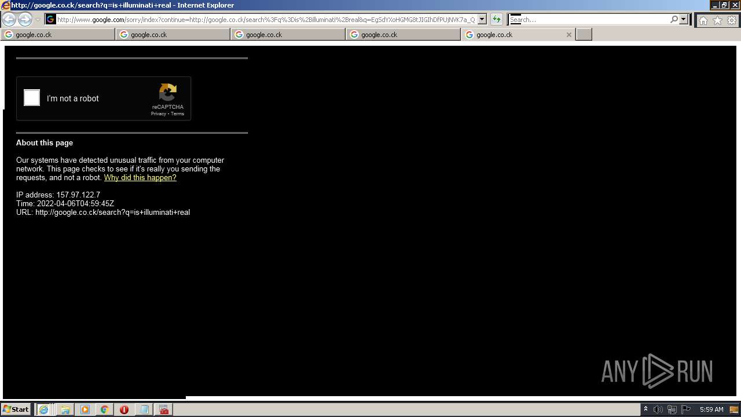The width and height of the screenshot is (741, 417).
Task: Open the volume speaker tray icon
Action: coord(658,409)
